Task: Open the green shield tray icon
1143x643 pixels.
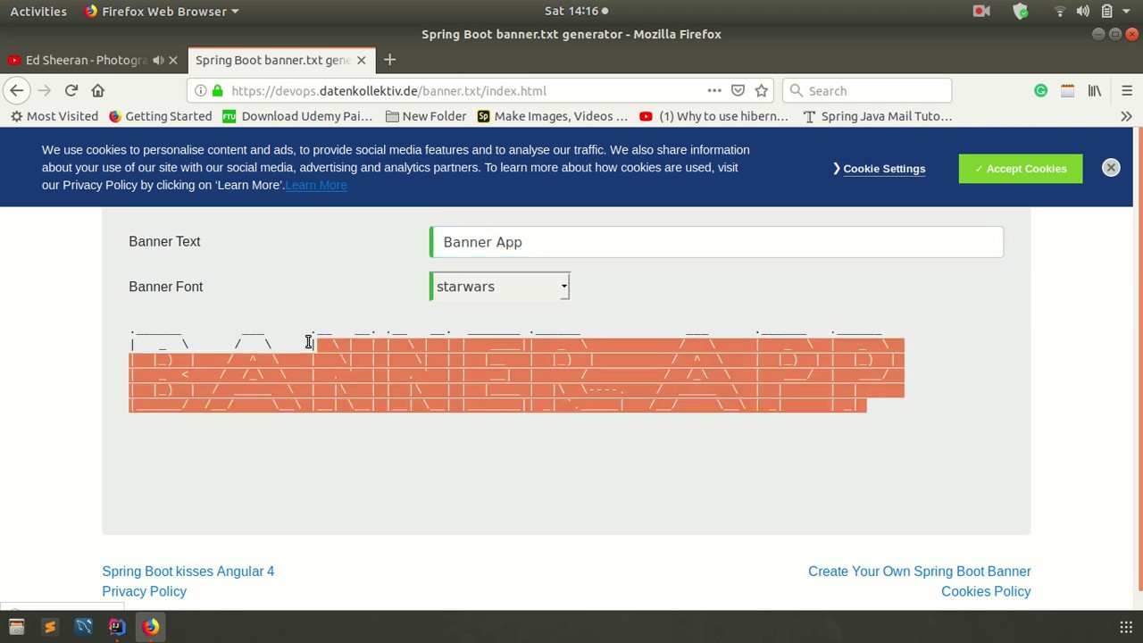Action: [x=1021, y=11]
